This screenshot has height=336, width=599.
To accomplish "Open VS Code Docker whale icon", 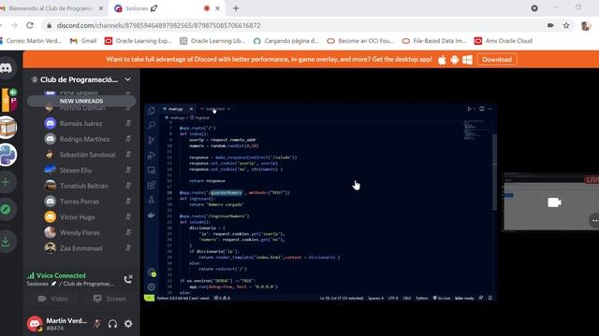I will pos(152,215).
